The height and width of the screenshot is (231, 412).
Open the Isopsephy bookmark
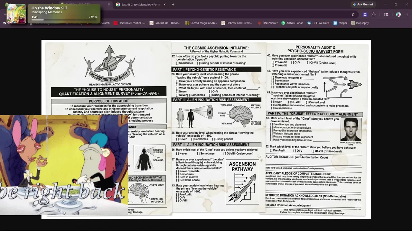(360, 23)
